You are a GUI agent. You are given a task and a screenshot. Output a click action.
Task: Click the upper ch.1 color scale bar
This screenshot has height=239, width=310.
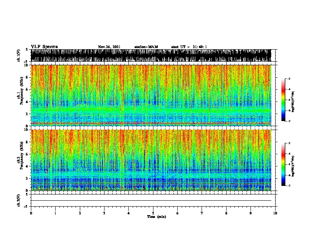[283, 100]
